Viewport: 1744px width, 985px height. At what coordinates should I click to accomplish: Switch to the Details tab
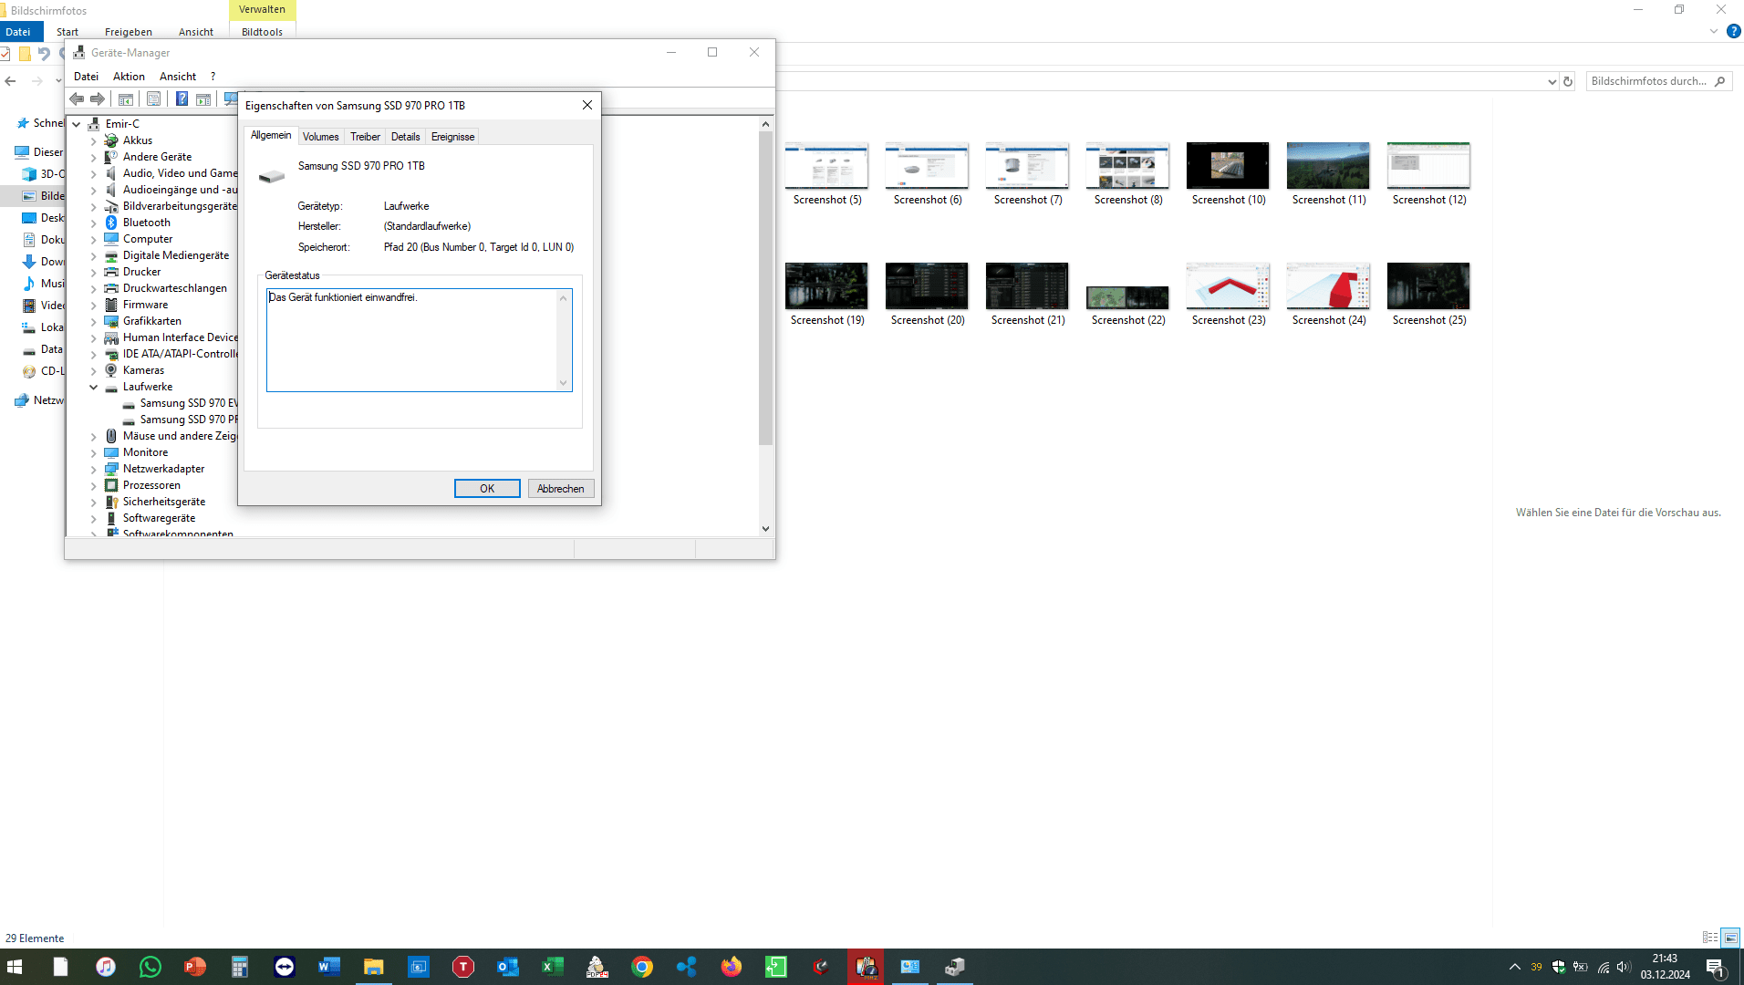(x=405, y=137)
